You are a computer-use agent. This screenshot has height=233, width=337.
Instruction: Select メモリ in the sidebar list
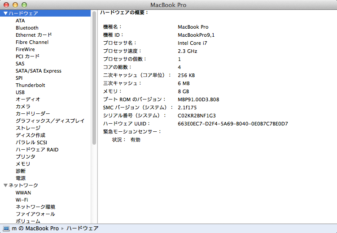[23, 164]
